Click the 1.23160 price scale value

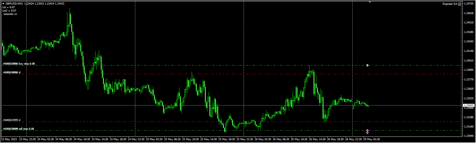[x=469, y=127]
